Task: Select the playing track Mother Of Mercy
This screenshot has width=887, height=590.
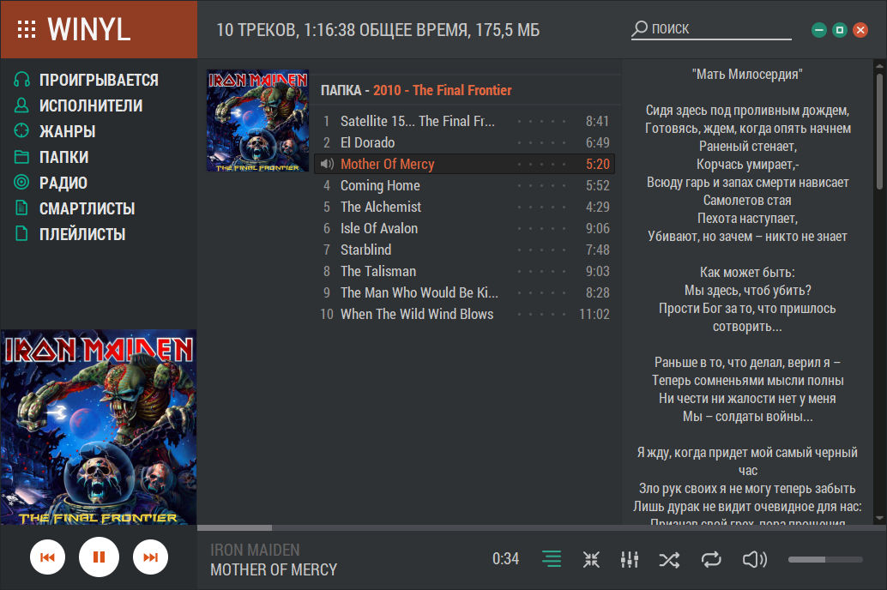Action: click(x=464, y=164)
